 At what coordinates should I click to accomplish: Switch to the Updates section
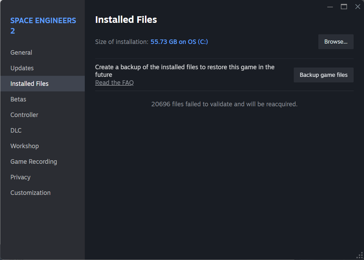click(x=22, y=68)
